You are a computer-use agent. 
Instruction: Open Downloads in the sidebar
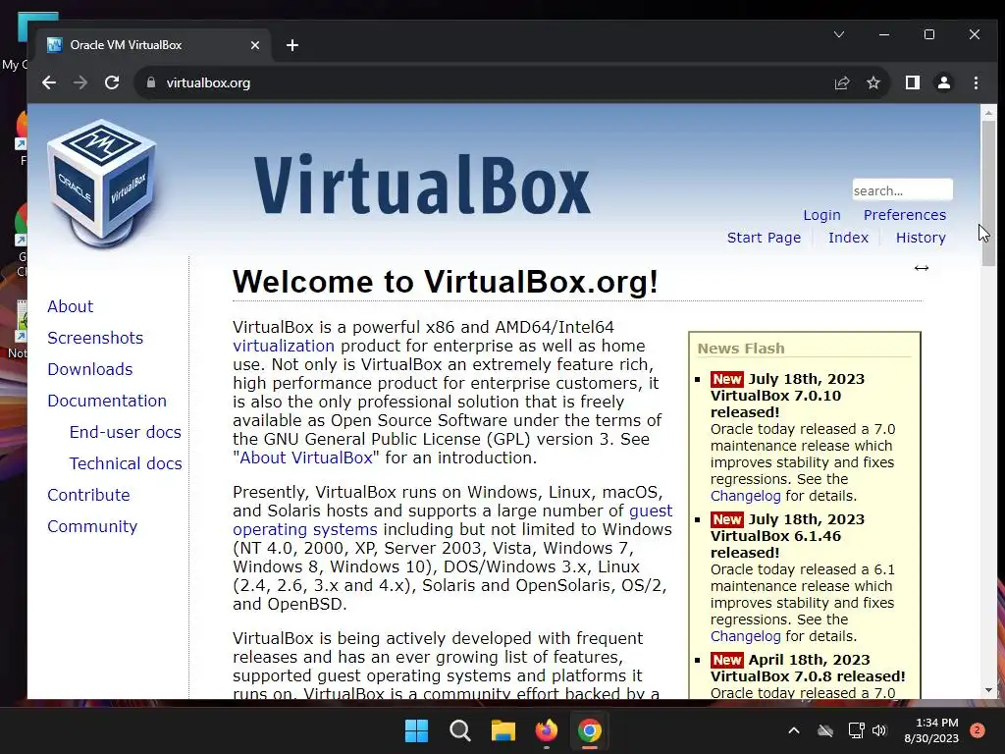89,369
